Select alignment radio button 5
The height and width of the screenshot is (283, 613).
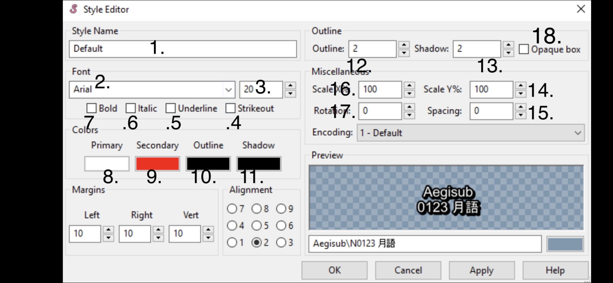tap(257, 226)
